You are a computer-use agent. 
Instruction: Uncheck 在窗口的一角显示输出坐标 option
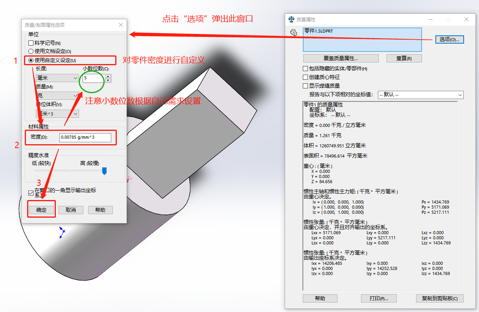coord(31,193)
